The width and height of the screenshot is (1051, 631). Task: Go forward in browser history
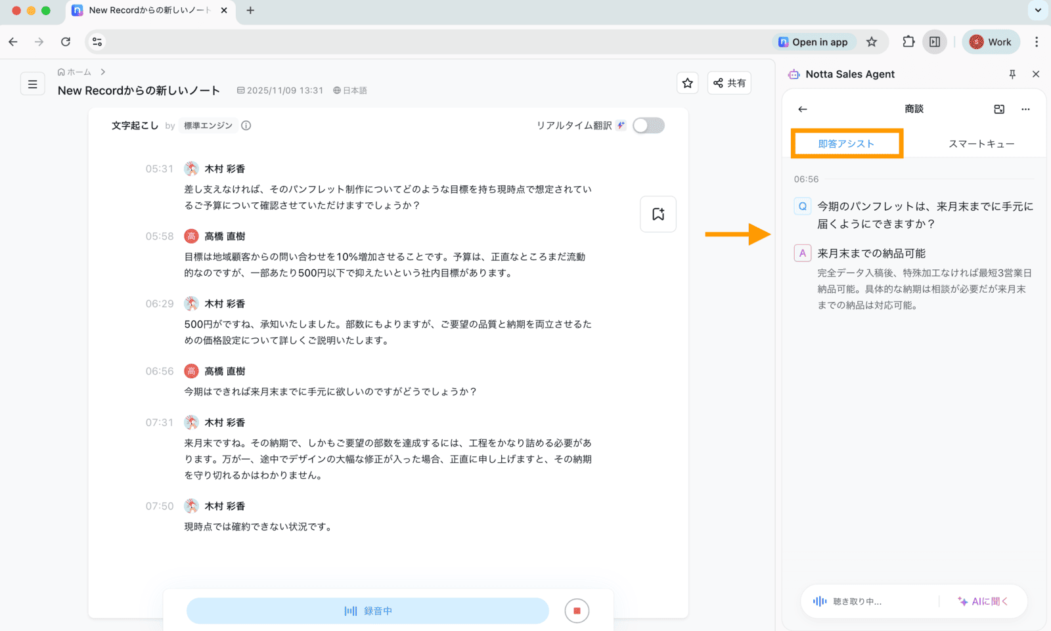(x=39, y=42)
